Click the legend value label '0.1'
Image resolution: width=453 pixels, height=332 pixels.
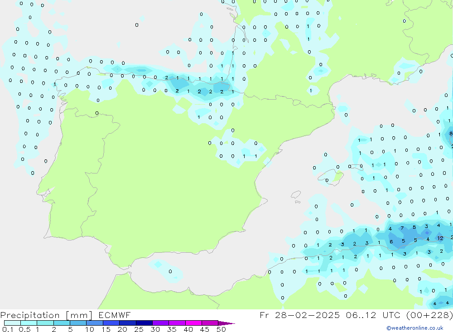pos(8,329)
